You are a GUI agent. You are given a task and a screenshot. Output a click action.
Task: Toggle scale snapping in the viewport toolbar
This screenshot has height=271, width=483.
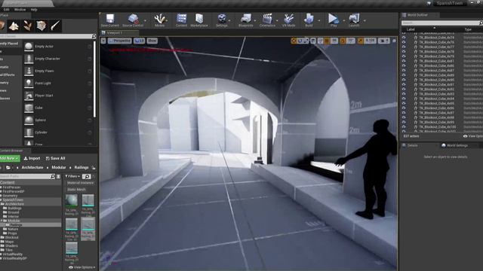[x=361, y=41]
